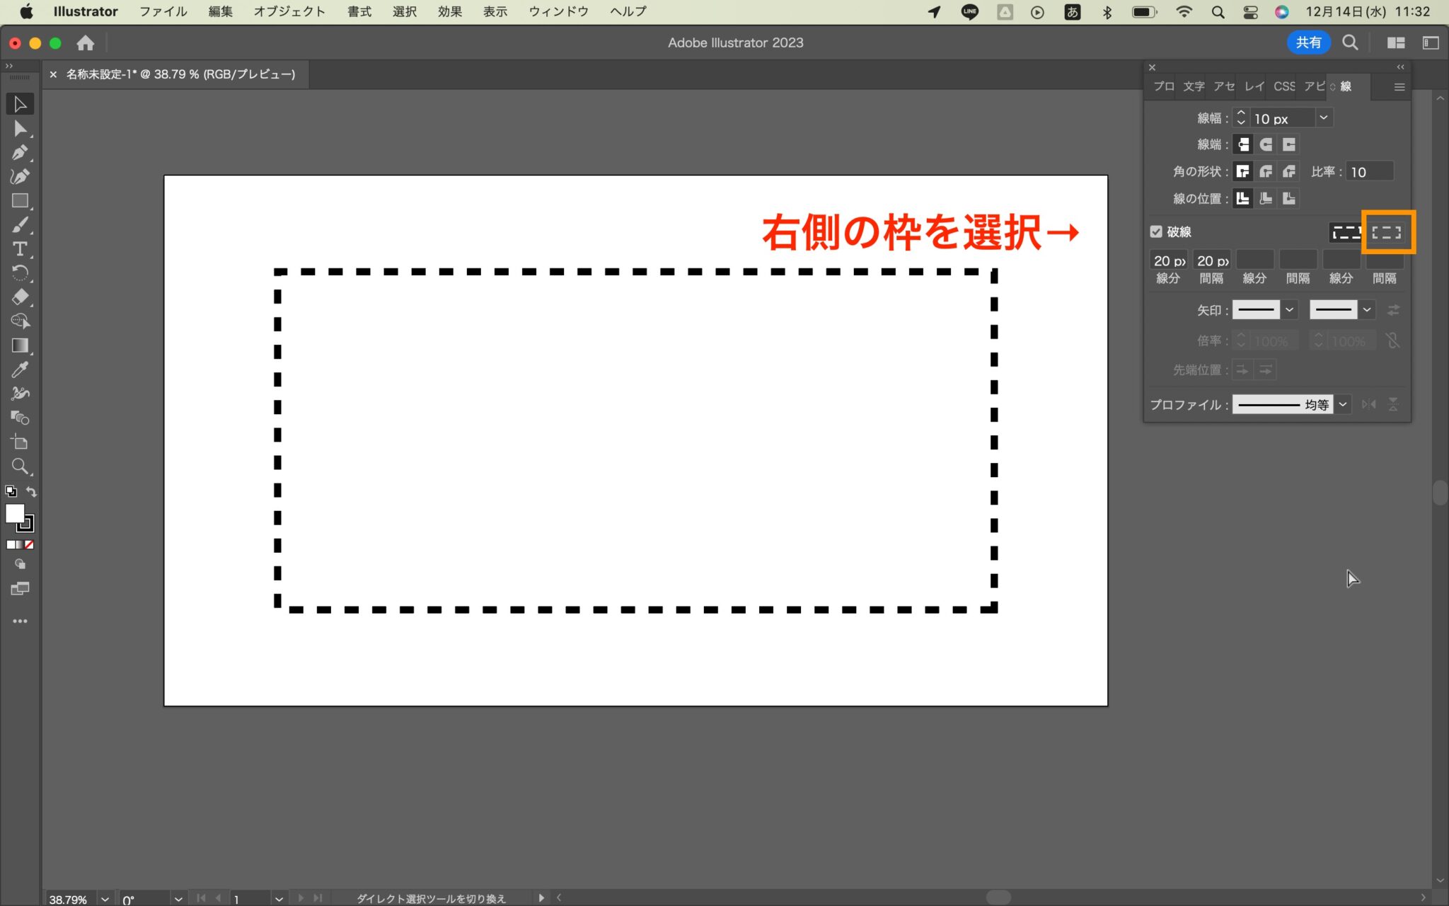This screenshot has height=906, width=1449.
Task: Open the ウィンドウ menu
Action: (x=558, y=11)
